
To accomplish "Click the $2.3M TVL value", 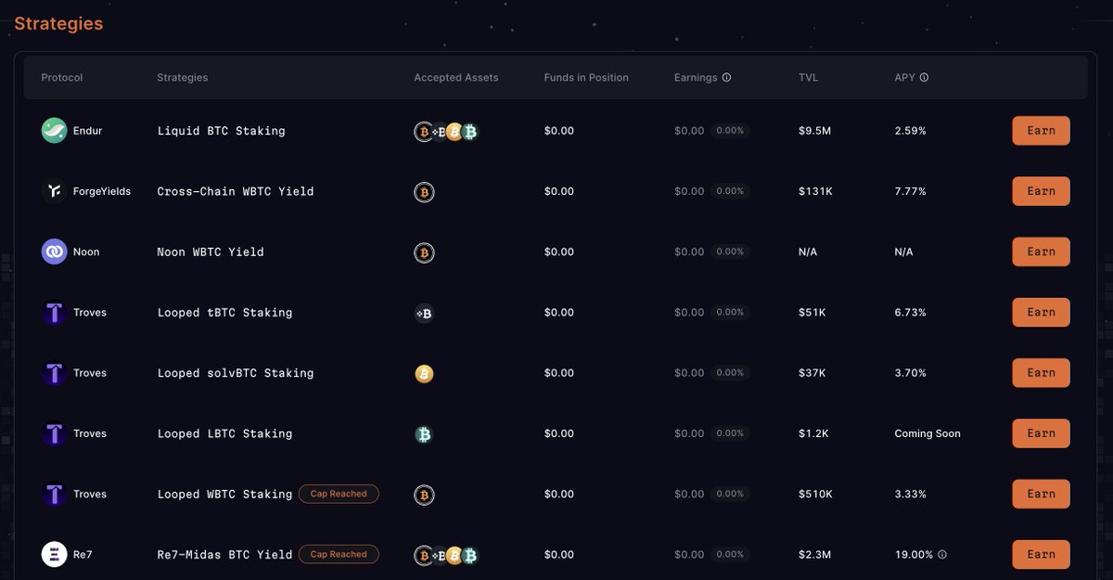I will pos(814,555).
